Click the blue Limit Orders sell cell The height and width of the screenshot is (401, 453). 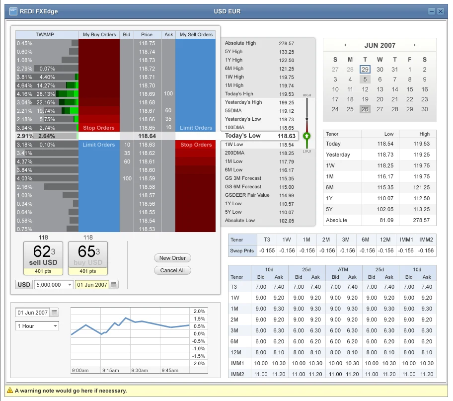(196, 128)
